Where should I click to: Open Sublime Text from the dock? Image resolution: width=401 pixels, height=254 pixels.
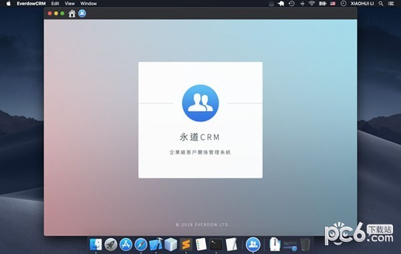(x=186, y=245)
